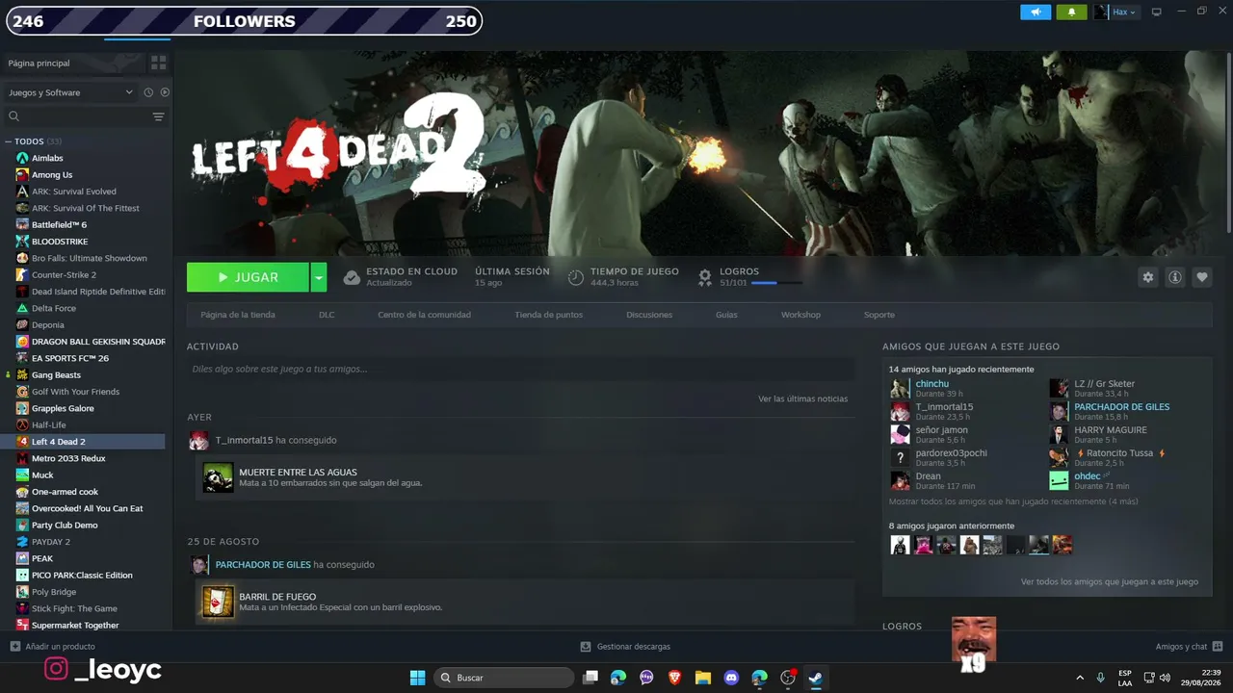Open the Workshop tab

(800, 315)
